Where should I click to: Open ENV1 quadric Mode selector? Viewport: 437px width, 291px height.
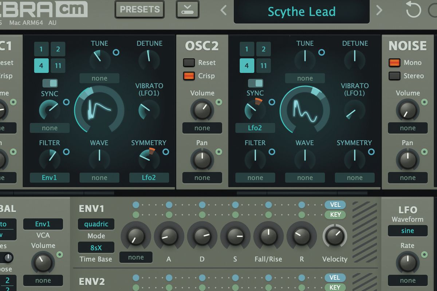pyautogui.click(x=96, y=224)
